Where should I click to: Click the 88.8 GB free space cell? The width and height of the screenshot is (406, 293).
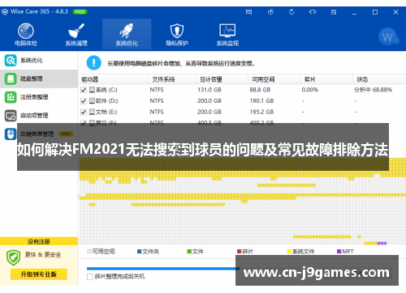point(260,90)
